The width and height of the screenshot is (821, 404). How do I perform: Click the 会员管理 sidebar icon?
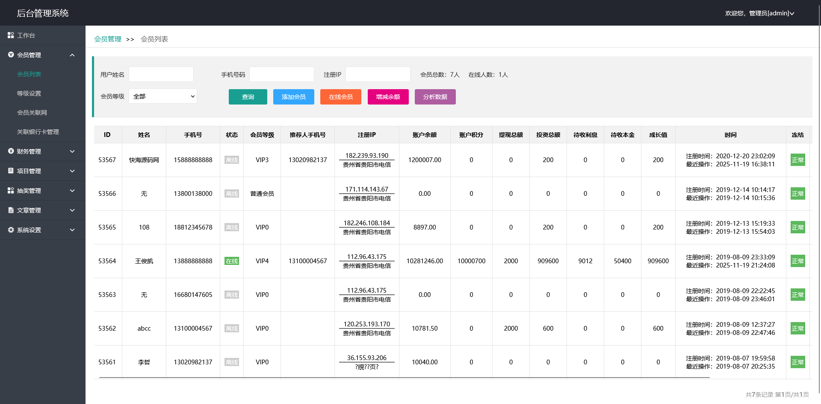(x=11, y=55)
